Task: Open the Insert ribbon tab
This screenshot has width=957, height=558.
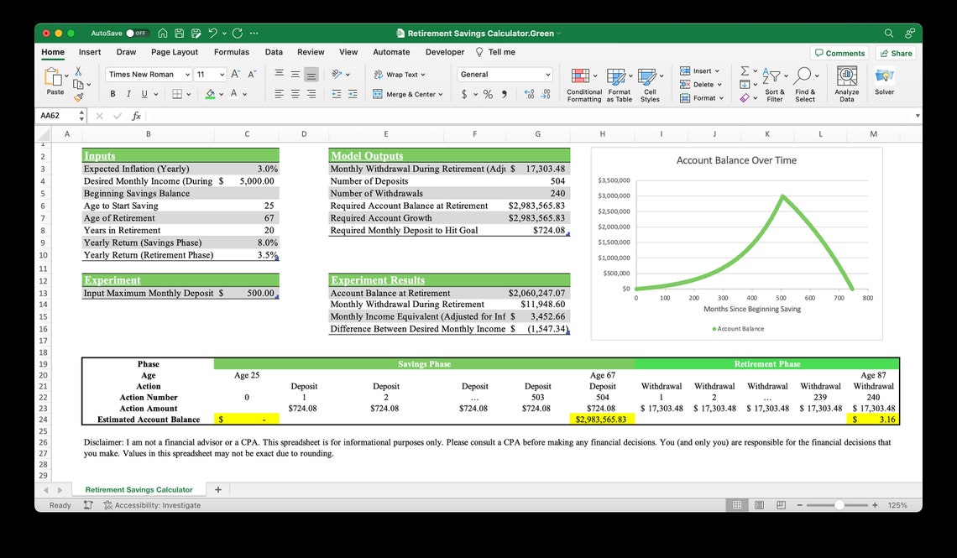Action: pos(90,52)
